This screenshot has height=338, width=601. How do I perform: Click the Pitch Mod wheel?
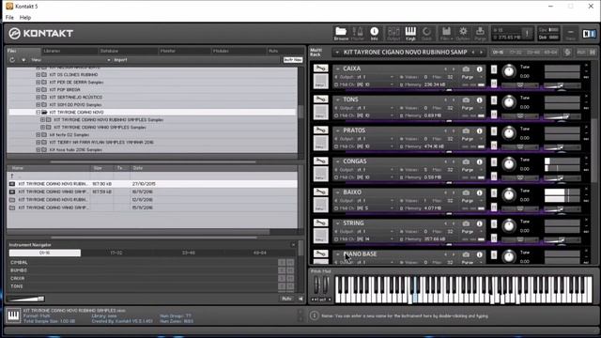pyautogui.click(x=316, y=284)
